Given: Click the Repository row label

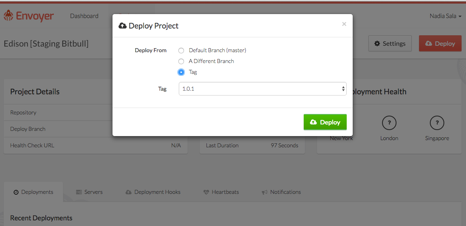Looking at the screenshot, I should click(x=23, y=112).
